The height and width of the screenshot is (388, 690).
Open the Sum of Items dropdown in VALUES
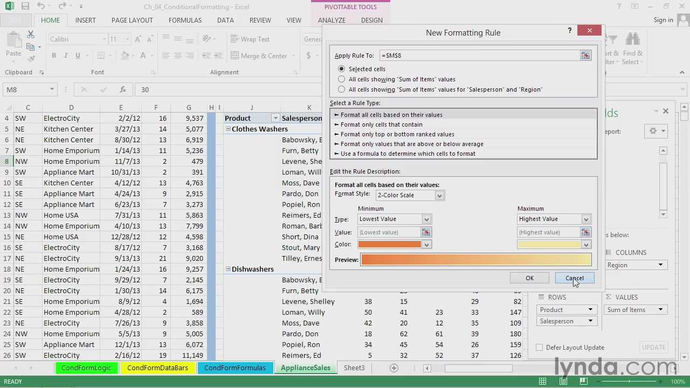tap(660, 310)
